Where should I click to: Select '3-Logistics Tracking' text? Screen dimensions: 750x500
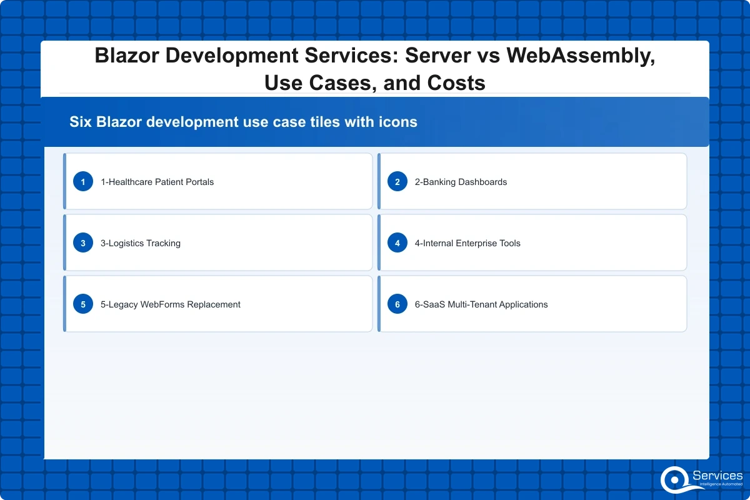(x=141, y=243)
